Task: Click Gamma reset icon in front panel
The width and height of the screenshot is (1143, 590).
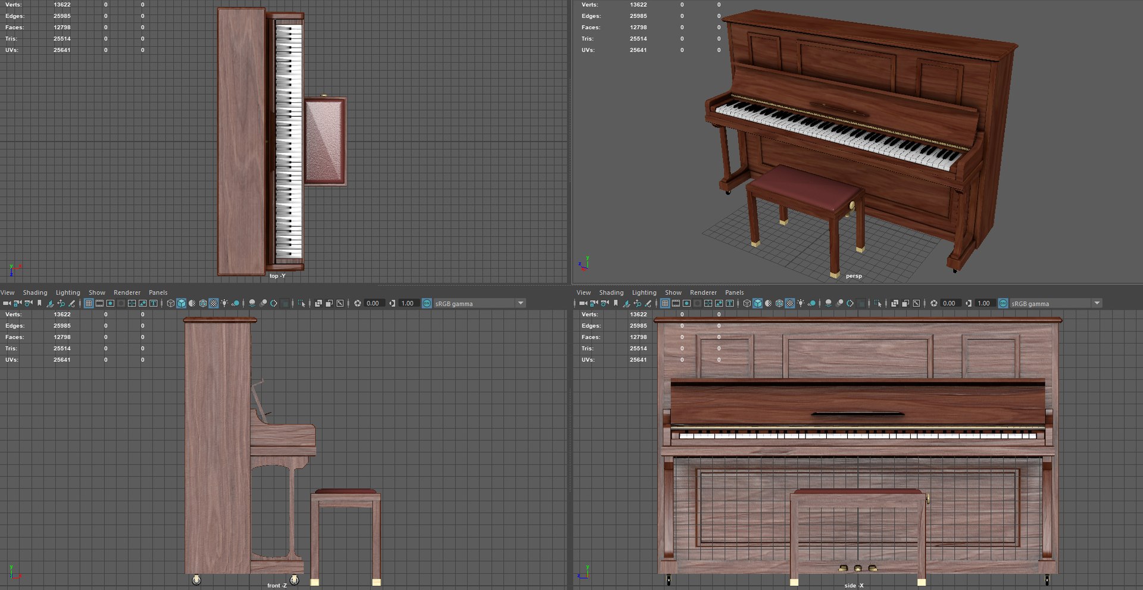Action: (392, 303)
